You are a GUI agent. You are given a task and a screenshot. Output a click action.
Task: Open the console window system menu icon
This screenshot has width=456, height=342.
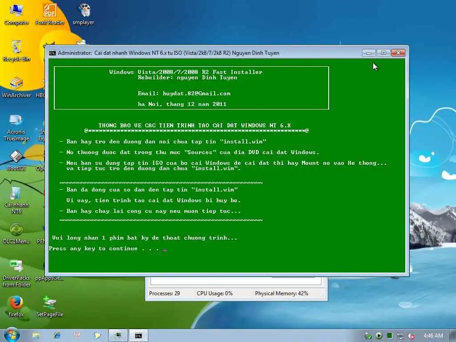[53, 53]
